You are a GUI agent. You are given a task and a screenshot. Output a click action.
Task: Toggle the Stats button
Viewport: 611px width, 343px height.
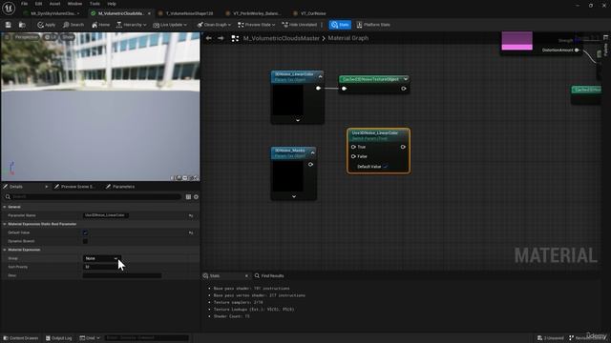(340, 25)
